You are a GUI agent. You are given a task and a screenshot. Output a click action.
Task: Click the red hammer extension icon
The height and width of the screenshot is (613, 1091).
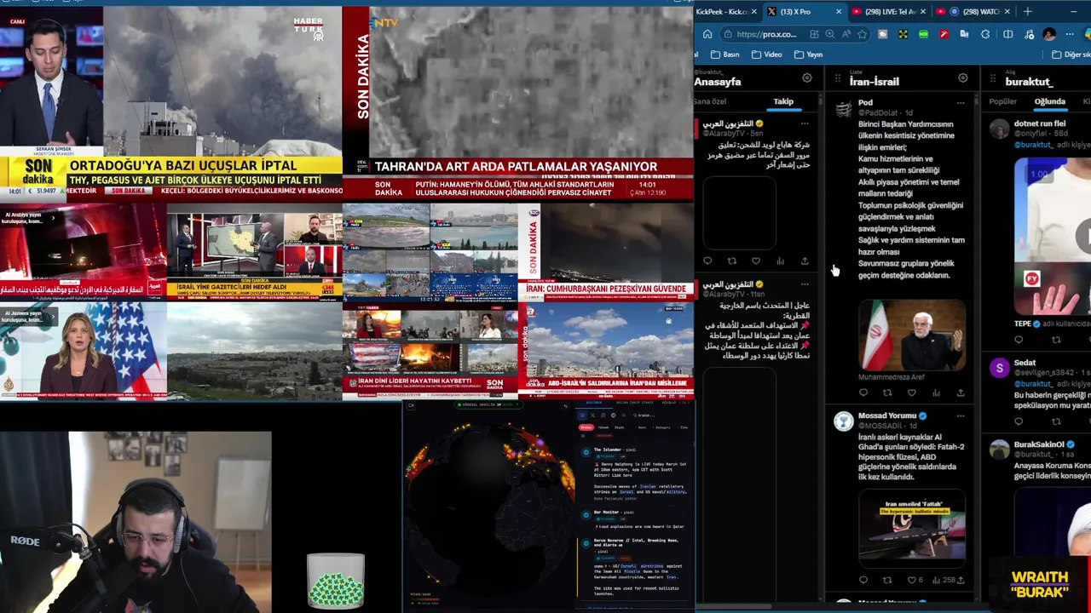tap(944, 34)
